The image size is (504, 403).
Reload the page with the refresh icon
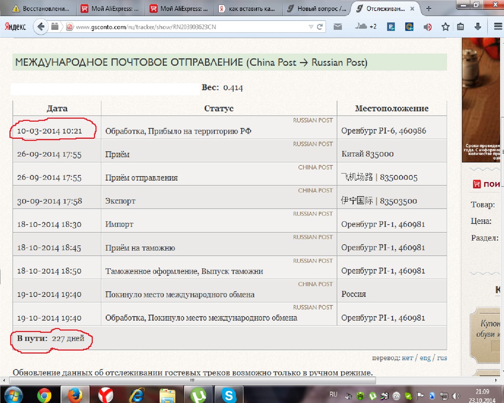(x=320, y=27)
